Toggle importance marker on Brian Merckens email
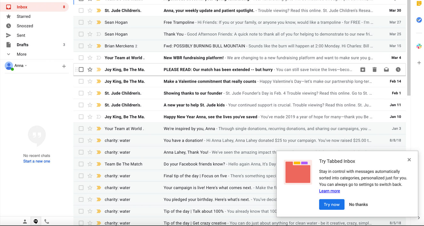 click(x=99, y=46)
